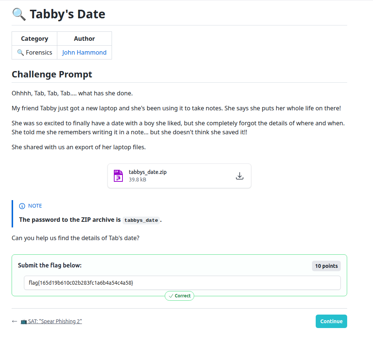Click the back arrow at the bottom left
Viewport: 373px width, 346px height.
pyautogui.click(x=14, y=321)
